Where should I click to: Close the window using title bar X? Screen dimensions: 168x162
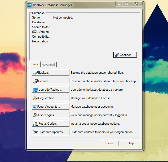coord(135,4)
